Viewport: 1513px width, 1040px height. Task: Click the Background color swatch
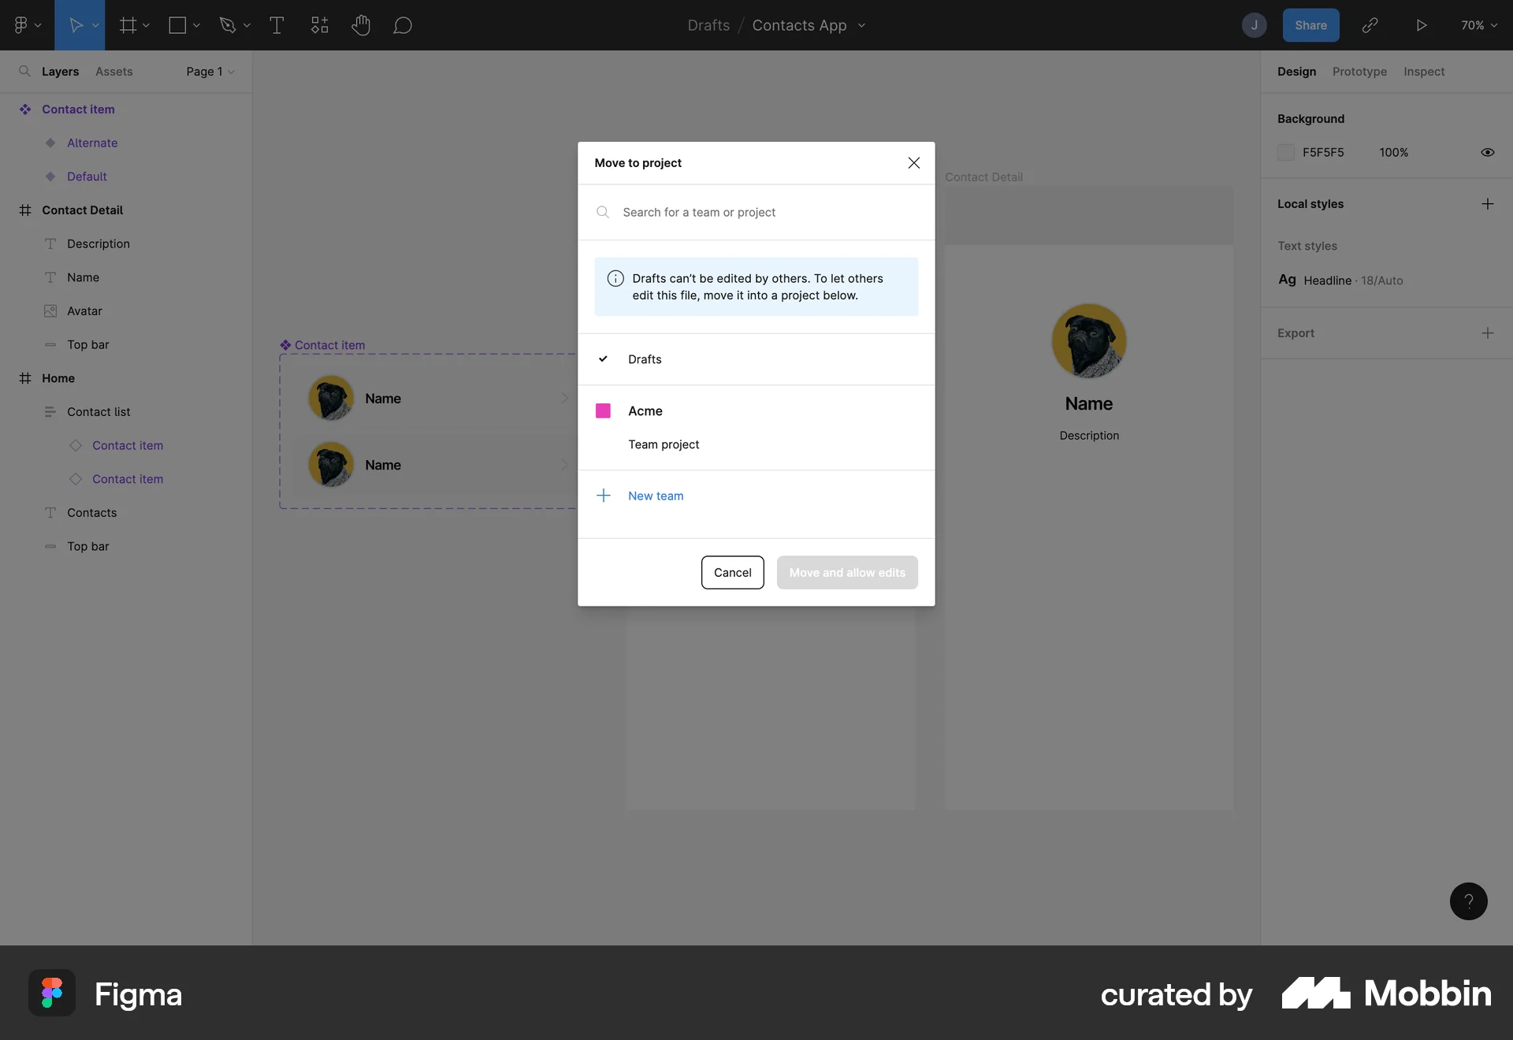1286,152
